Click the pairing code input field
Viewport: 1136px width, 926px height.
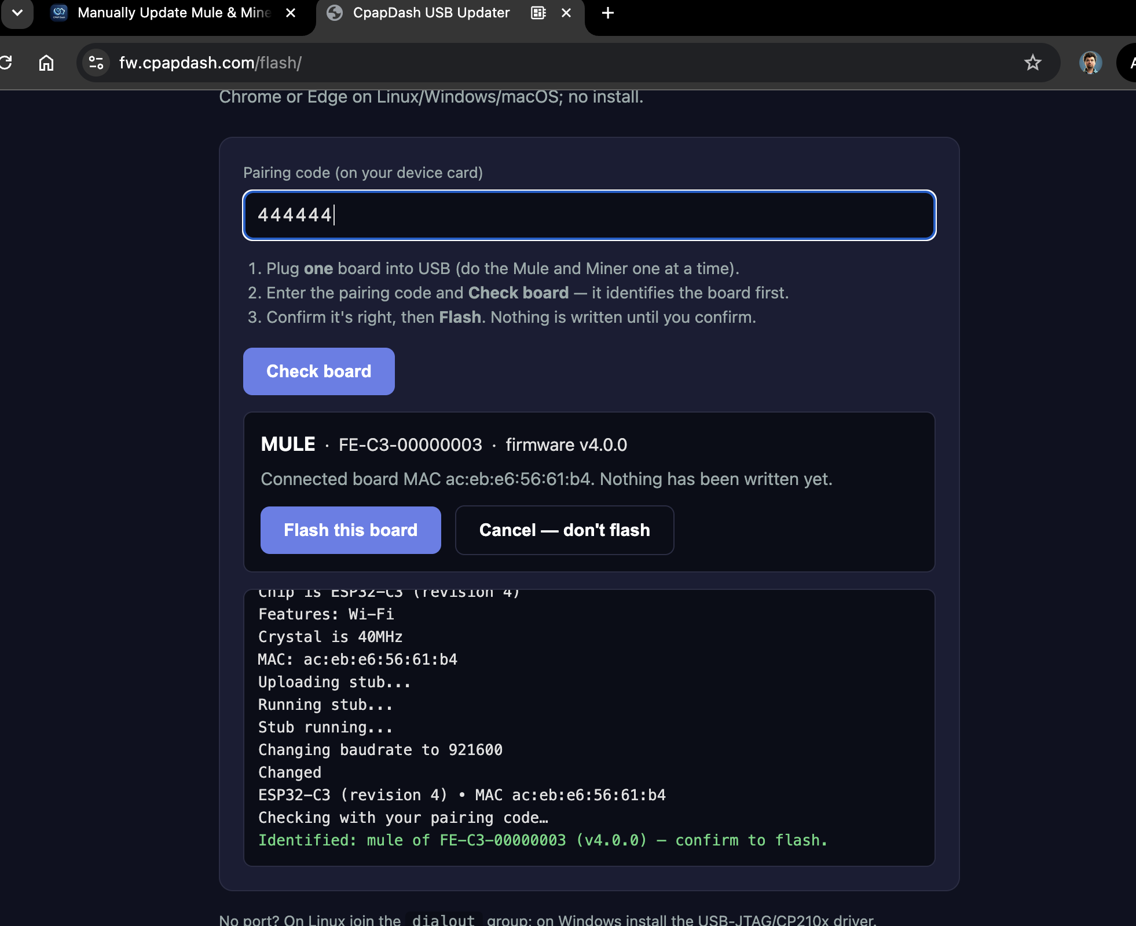[x=589, y=215]
